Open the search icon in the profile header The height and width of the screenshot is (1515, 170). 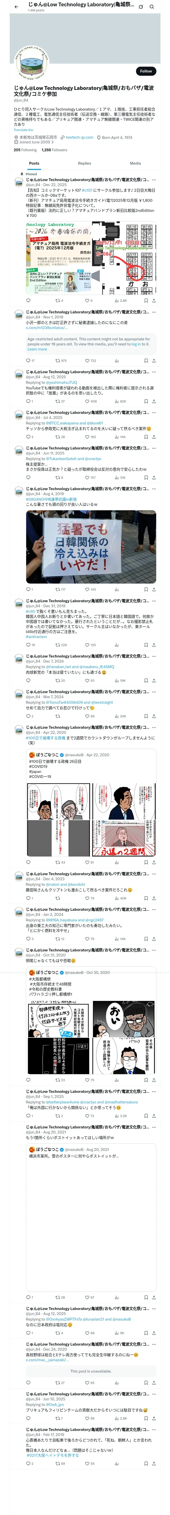click(152, 7)
